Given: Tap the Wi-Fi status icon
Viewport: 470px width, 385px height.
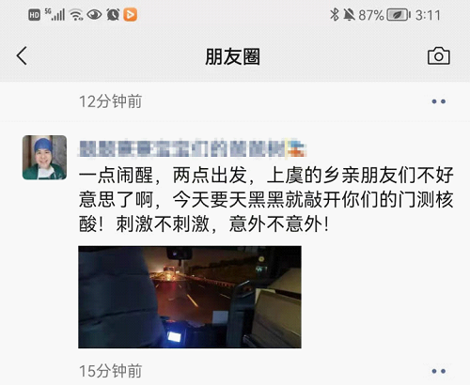Looking at the screenshot, I should click(76, 15).
